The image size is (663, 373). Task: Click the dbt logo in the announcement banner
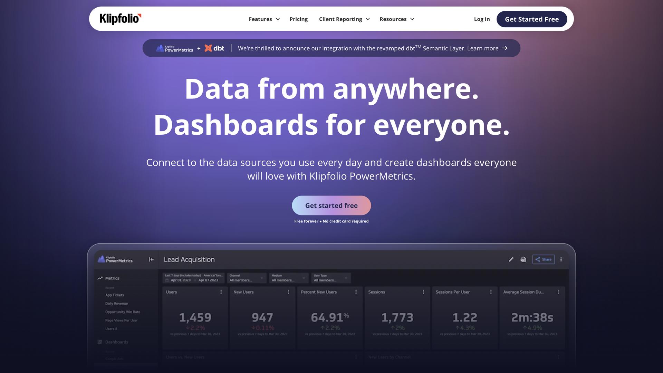214,48
